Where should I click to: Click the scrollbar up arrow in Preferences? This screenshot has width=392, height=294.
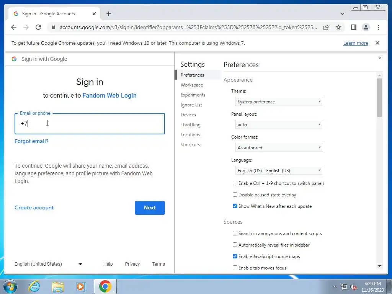[379, 75]
